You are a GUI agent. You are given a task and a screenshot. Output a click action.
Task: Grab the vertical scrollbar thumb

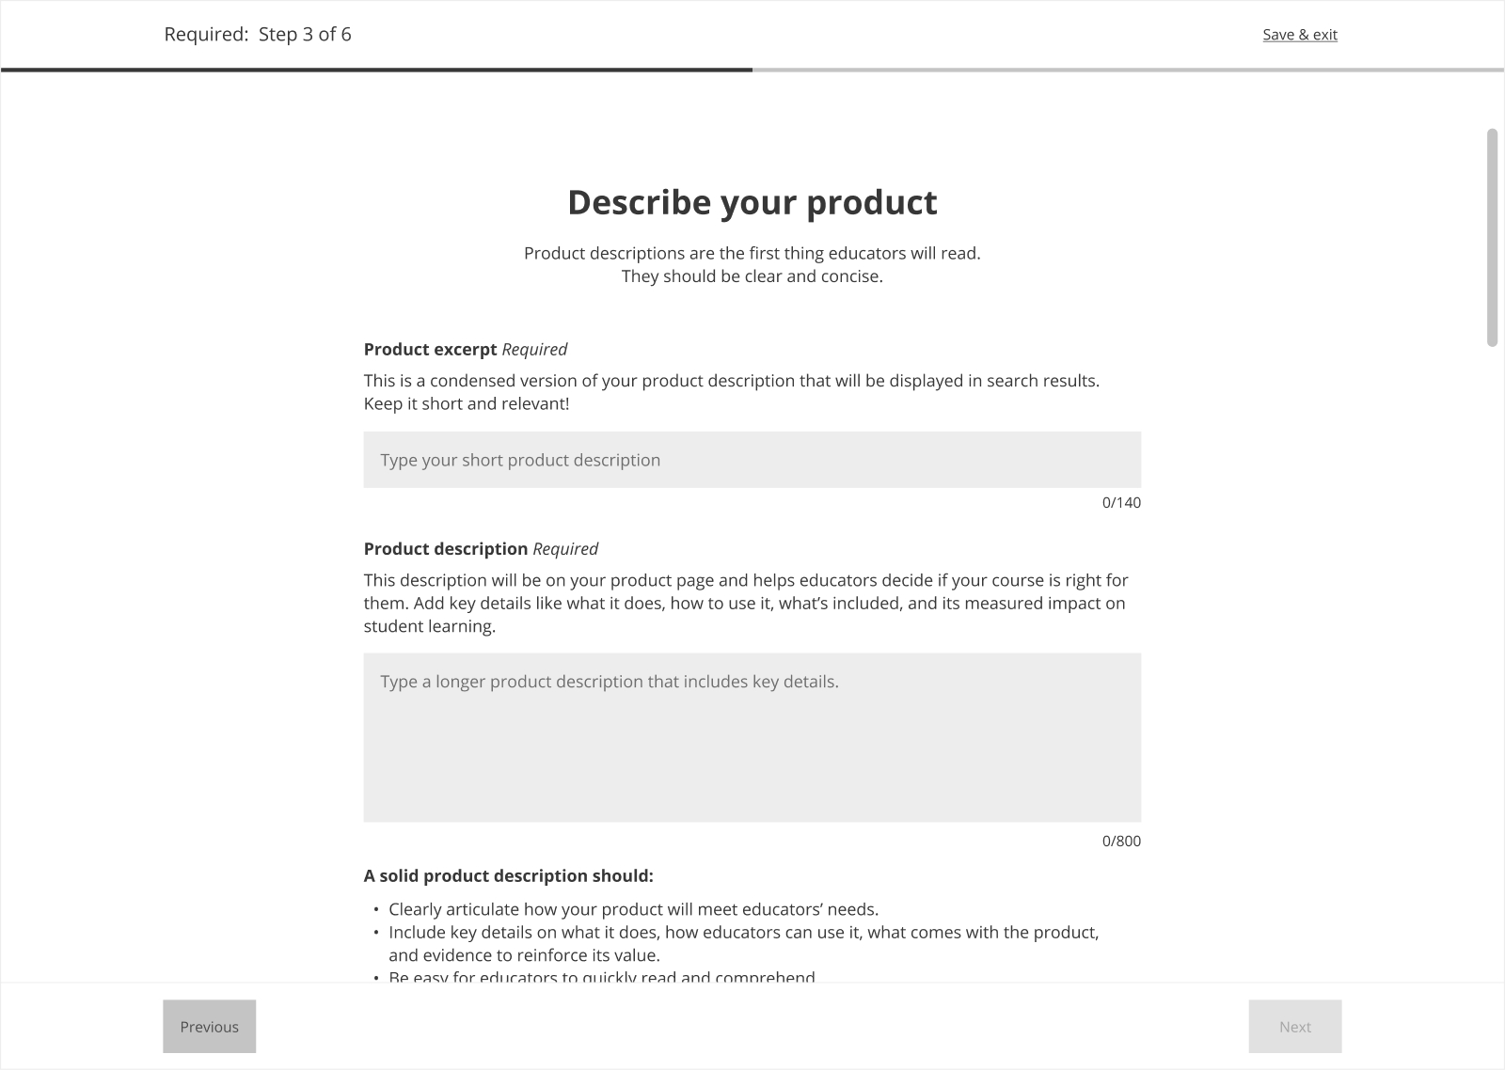pyautogui.click(x=1492, y=237)
